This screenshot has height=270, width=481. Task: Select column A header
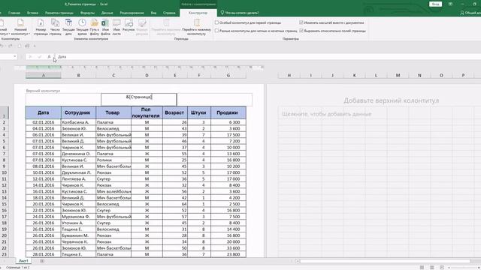point(44,75)
